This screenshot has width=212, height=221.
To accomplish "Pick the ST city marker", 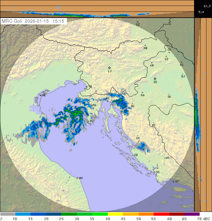I will pos(174,181).
